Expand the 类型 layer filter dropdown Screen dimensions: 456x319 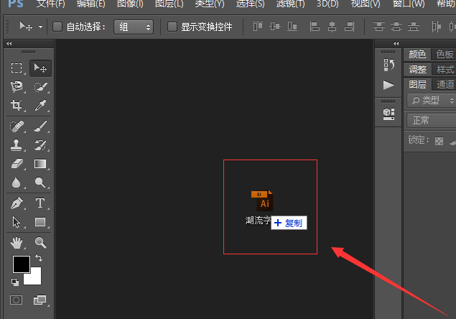pyautogui.click(x=431, y=101)
